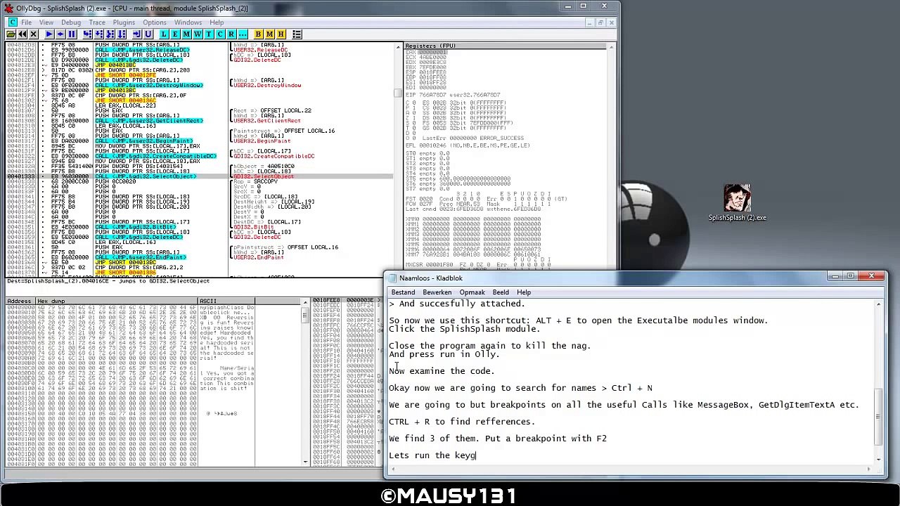Screen dimensions: 900x506
Task: Click the cyan ellipsis Run trace icon
Action: 243,34
